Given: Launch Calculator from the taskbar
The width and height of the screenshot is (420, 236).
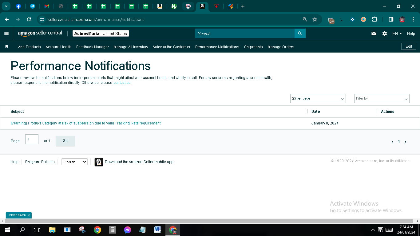Looking at the screenshot, I should pyautogui.click(x=113, y=230).
